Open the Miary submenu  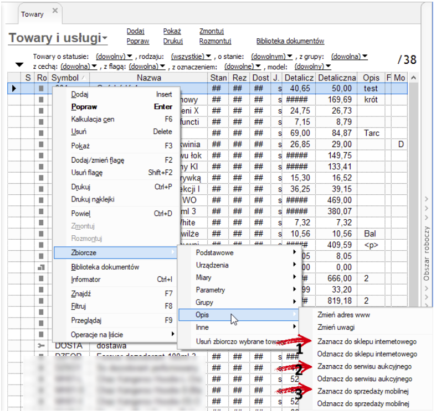tap(239, 277)
